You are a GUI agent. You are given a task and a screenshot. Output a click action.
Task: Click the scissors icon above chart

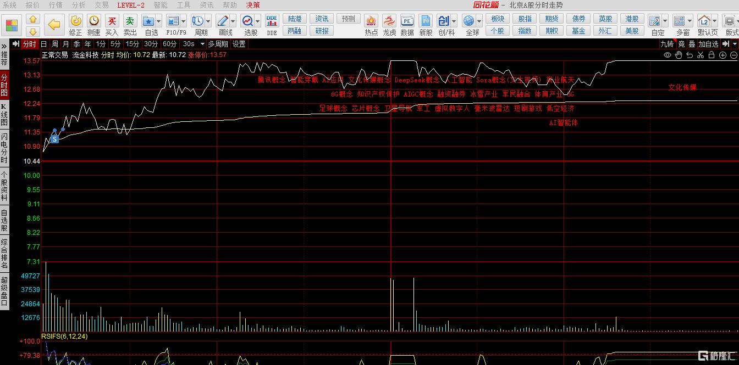pos(701,55)
